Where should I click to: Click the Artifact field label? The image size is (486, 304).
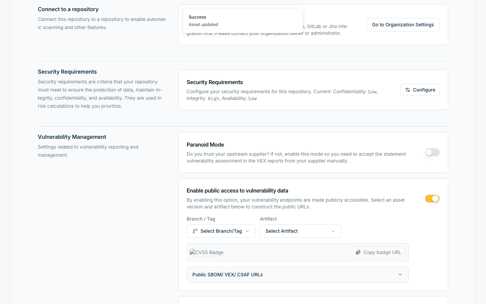tap(268, 219)
